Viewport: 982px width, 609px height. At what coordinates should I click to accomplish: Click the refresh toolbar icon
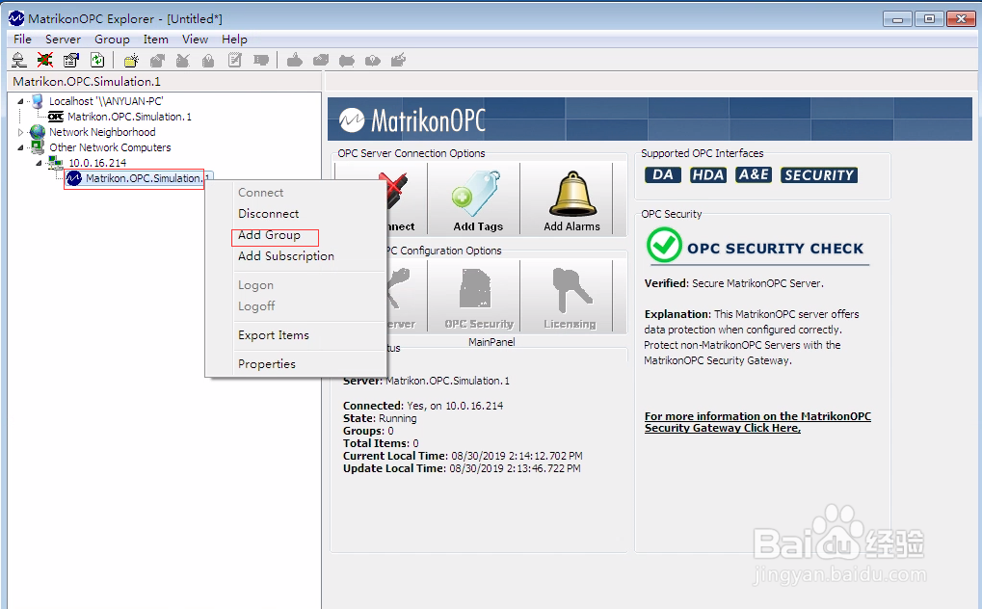click(x=96, y=59)
